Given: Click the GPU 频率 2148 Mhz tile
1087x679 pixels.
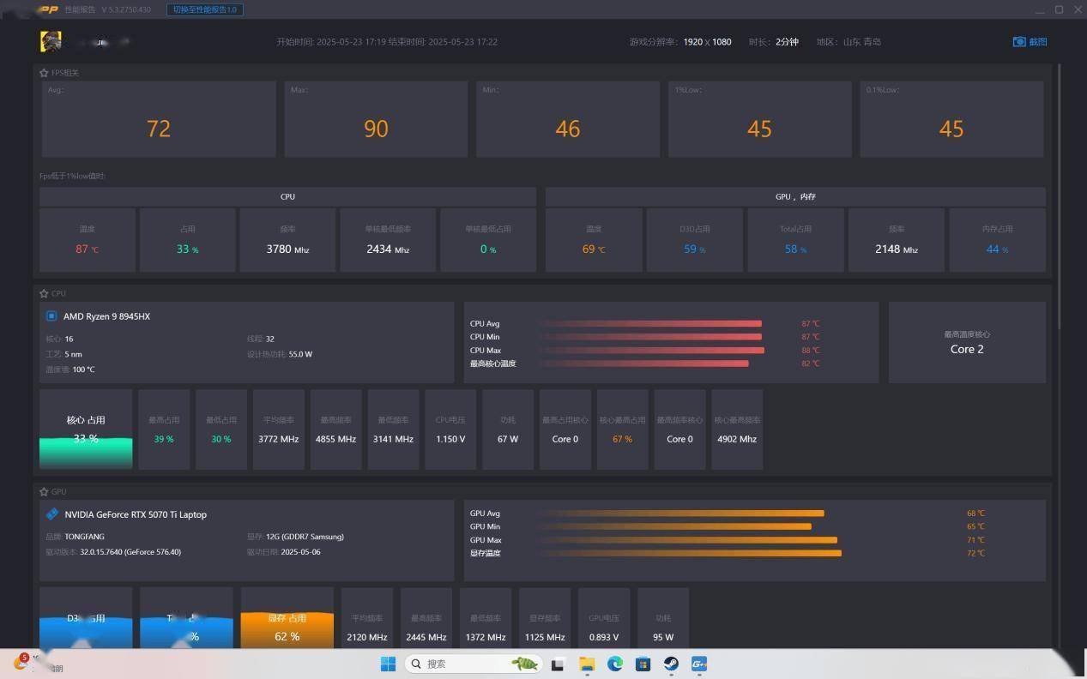Looking at the screenshot, I should 897,240.
